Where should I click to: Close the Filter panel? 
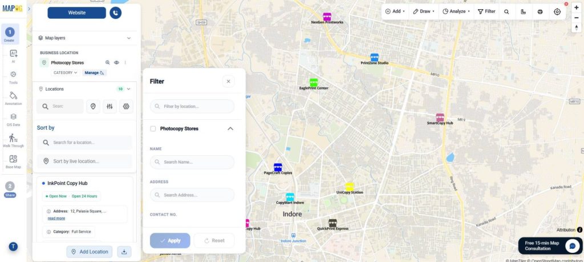tap(228, 81)
